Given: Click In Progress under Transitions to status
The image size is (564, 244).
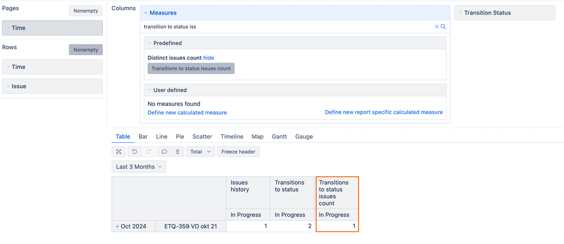Looking at the screenshot, I should point(293,215).
